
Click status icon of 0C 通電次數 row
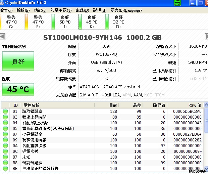tap(5, 151)
